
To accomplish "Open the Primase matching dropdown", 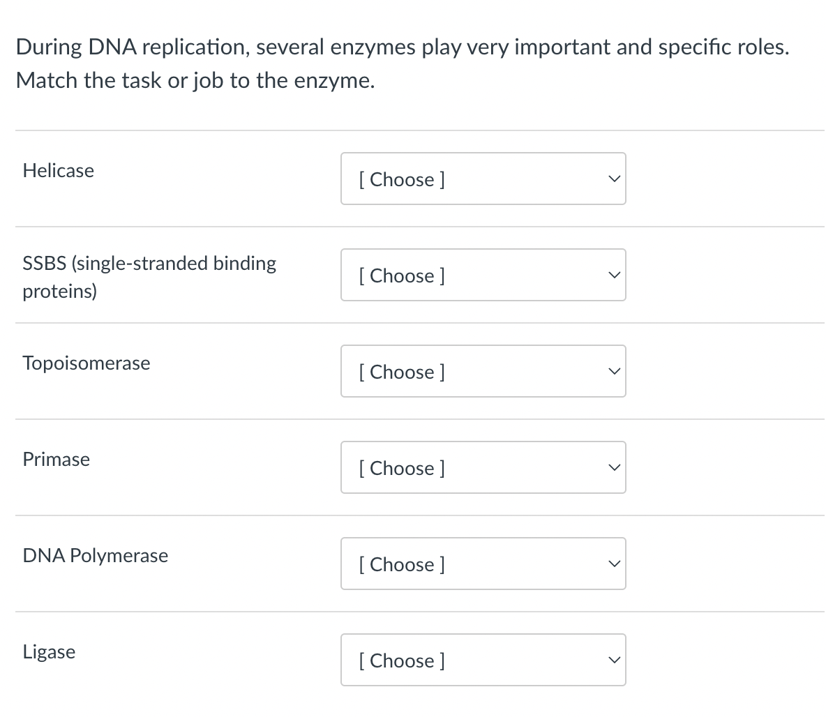I will tap(483, 467).
